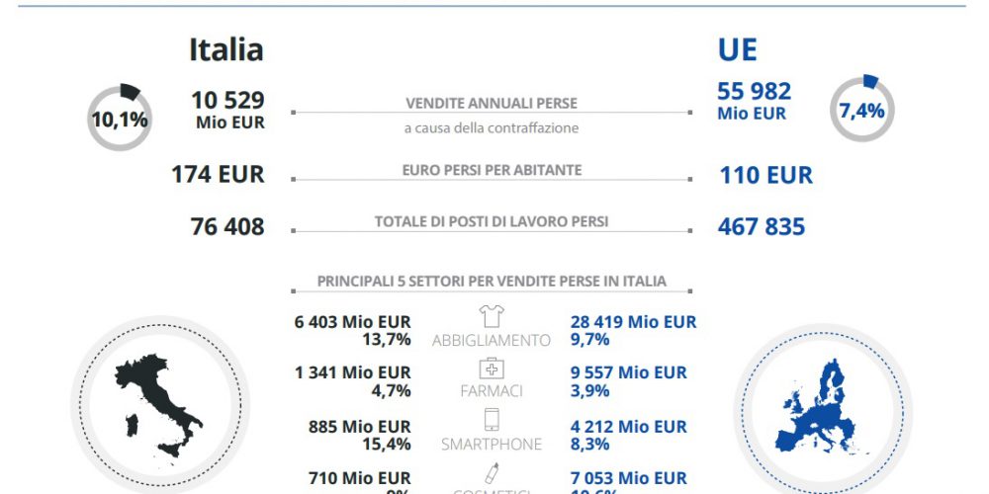Select the Abbigliamento t-shirt icon
The width and height of the screenshot is (989, 494).
pos(492,316)
